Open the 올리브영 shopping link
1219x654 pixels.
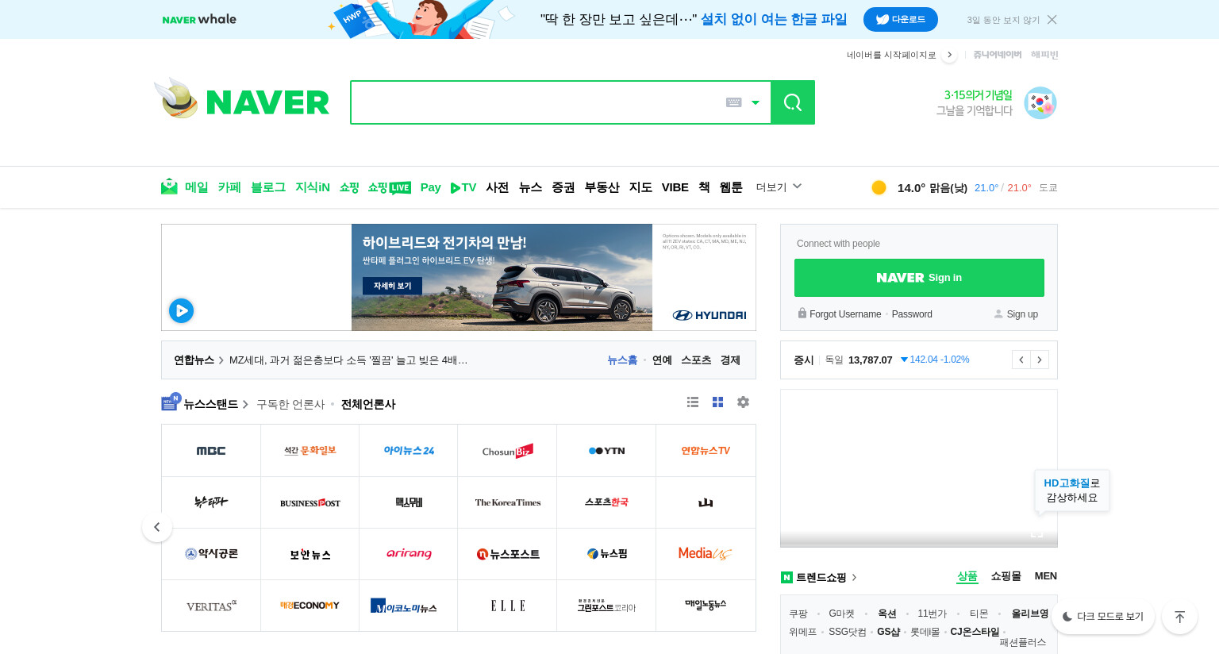(1029, 614)
